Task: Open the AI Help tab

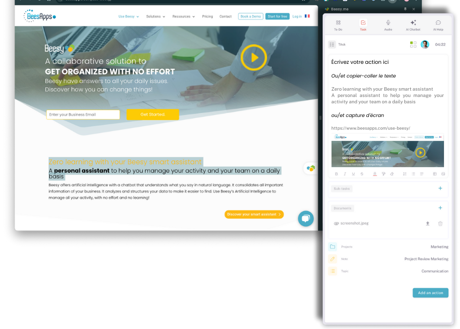Action: point(438,25)
